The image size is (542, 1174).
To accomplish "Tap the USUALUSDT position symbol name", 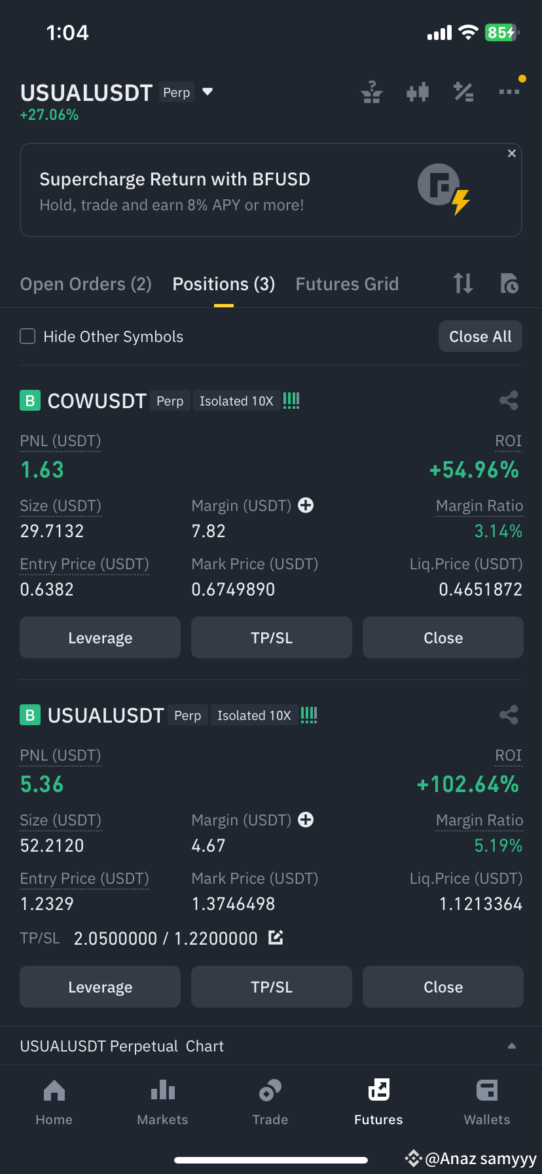I will tap(105, 715).
